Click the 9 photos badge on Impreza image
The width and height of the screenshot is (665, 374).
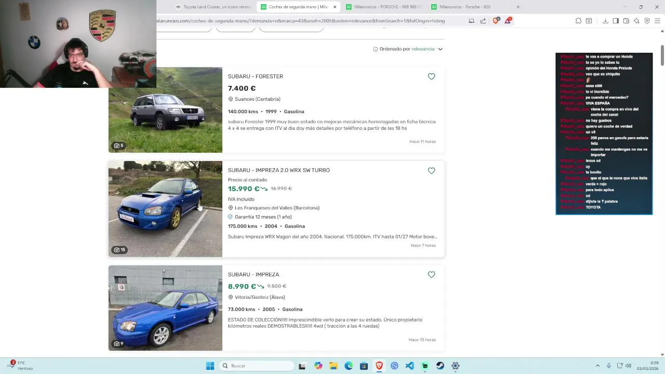(x=119, y=343)
